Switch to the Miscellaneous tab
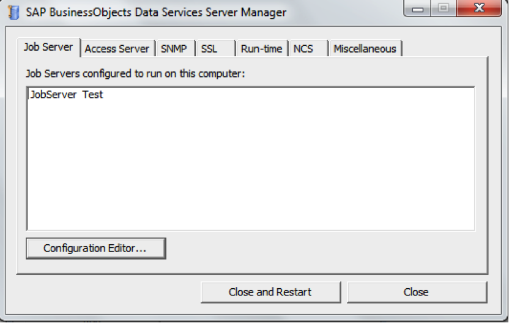This screenshot has height=323, width=509. pyautogui.click(x=365, y=49)
